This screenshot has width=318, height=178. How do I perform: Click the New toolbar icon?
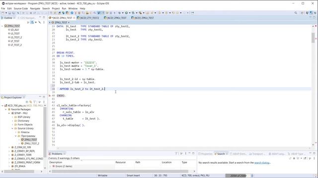point(3,13)
